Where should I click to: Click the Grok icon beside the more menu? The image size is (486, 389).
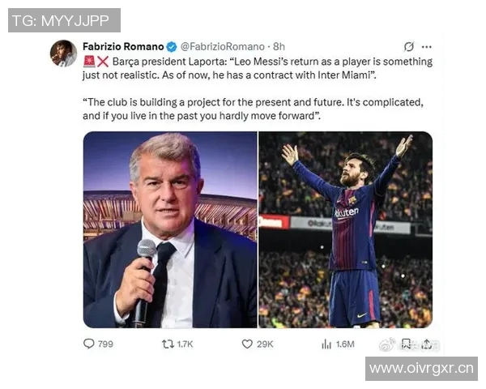click(x=409, y=47)
